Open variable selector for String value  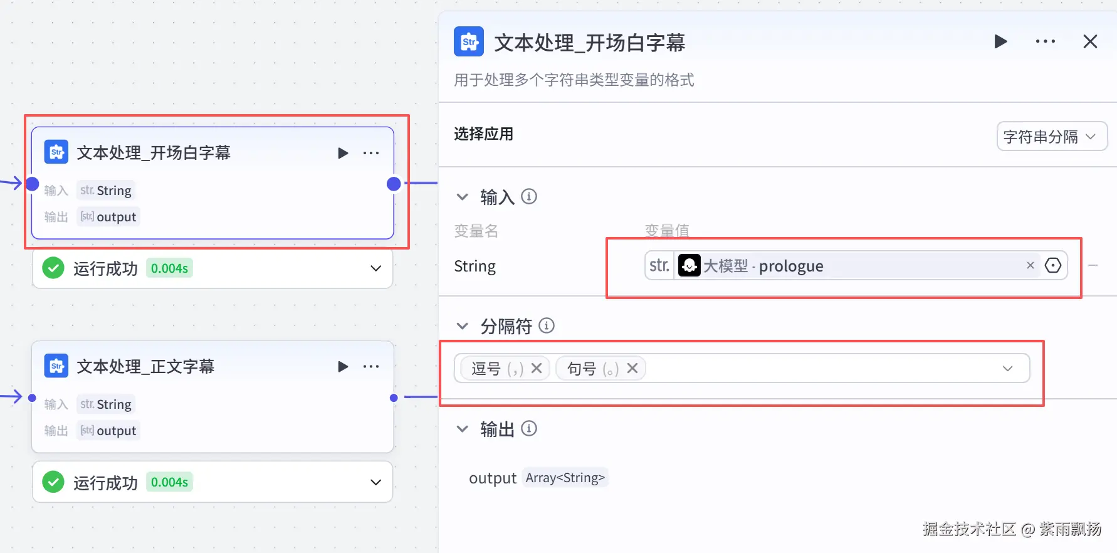pyautogui.click(x=1053, y=265)
